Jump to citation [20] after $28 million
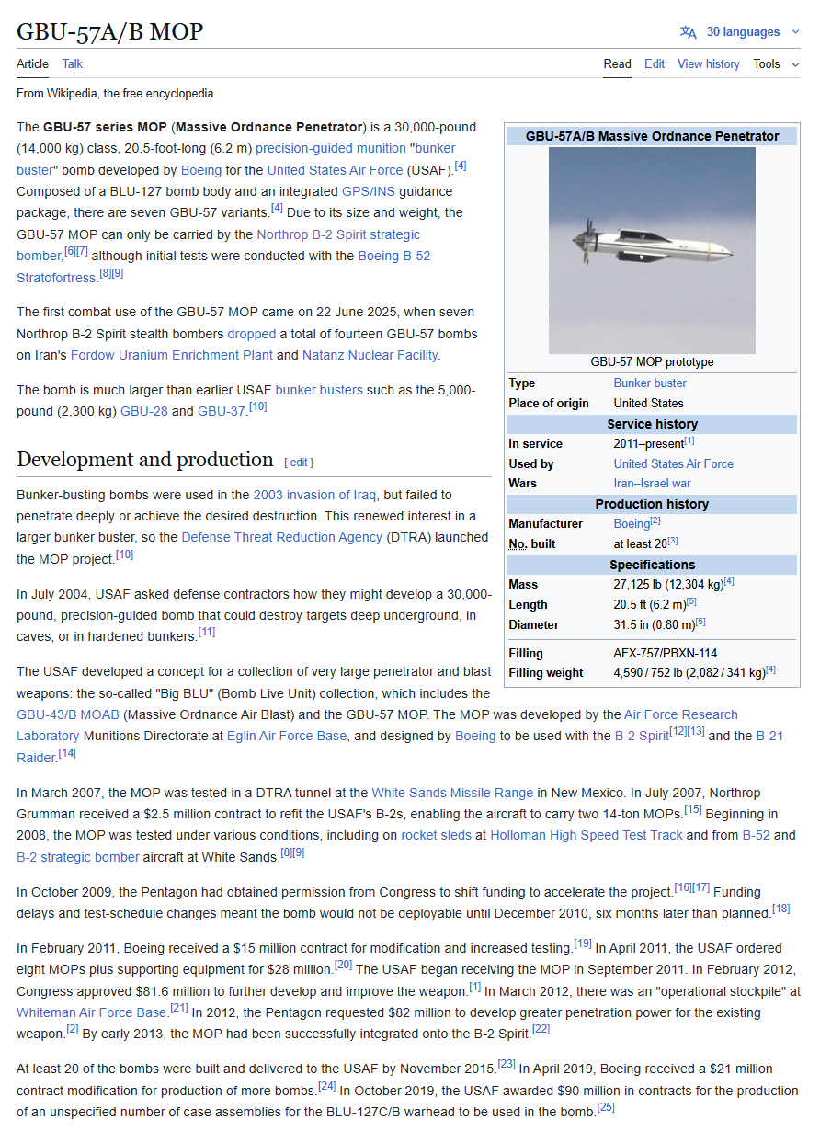This screenshot has width=820, height=1143. click(344, 965)
